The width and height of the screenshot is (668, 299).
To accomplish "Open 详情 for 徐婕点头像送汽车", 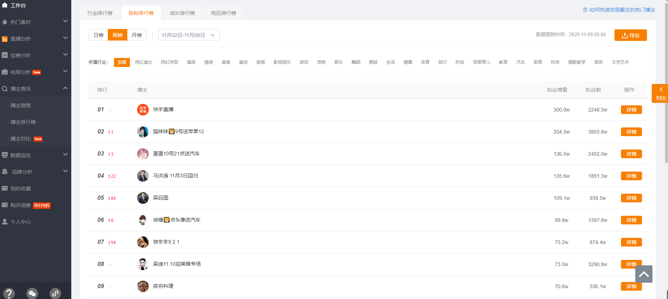I will pyautogui.click(x=631, y=220).
